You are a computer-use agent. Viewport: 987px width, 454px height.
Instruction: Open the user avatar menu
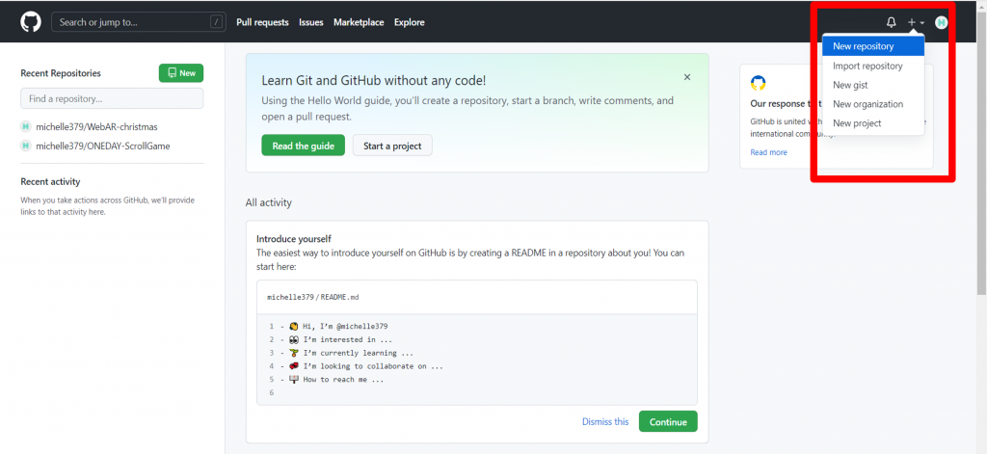(x=941, y=23)
